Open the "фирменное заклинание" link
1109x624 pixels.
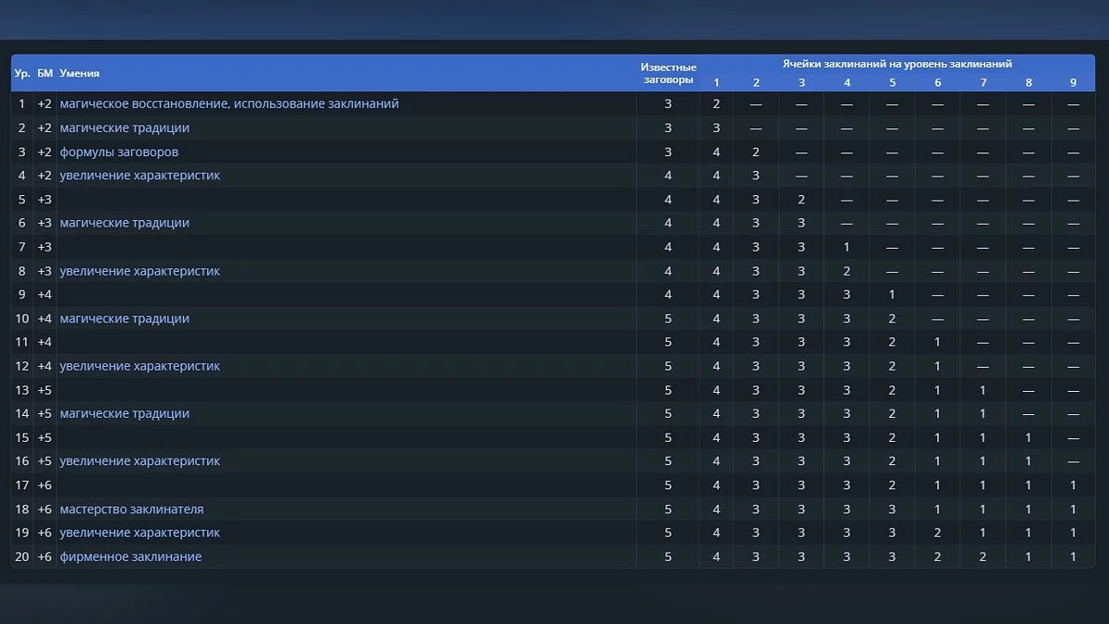130,557
